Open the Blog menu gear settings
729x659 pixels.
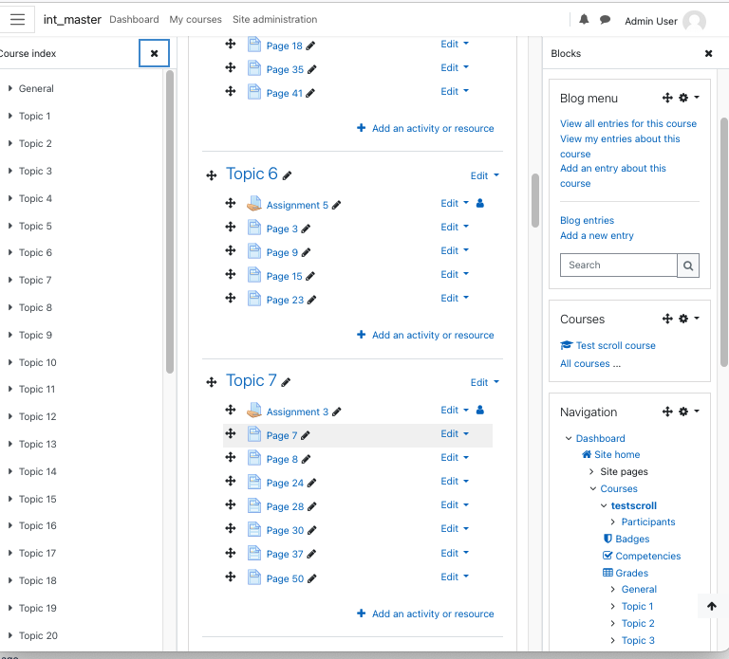point(683,98)
